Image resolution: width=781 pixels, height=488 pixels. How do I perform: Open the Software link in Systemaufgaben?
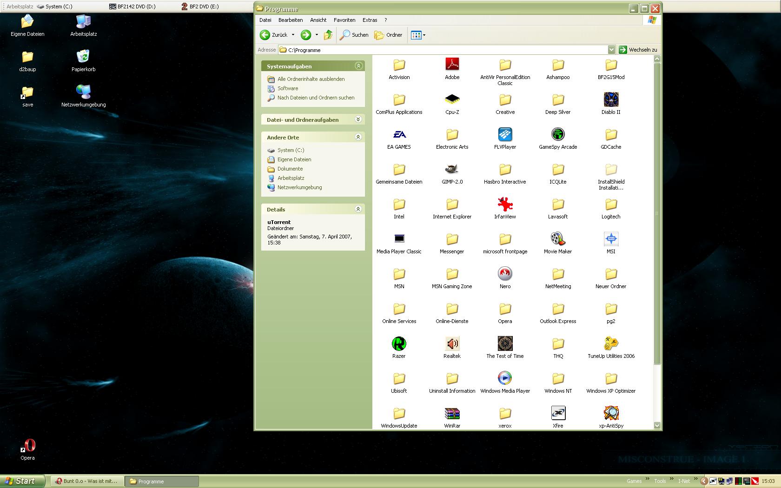tap(288, 88)
